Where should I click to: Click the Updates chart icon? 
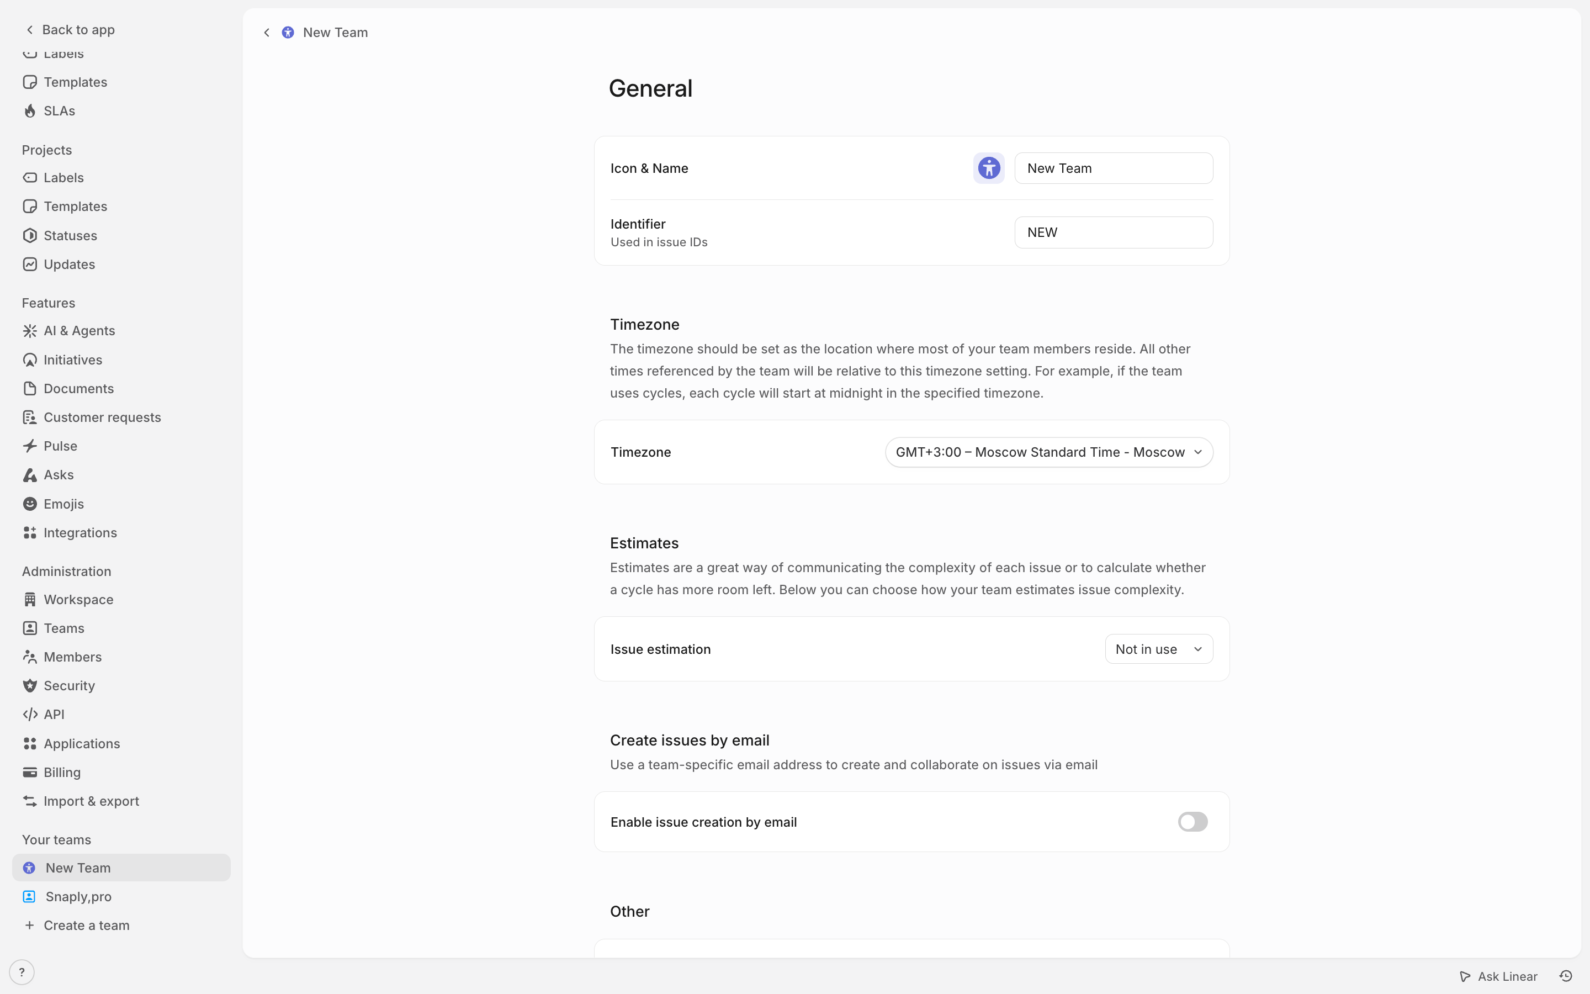[30, 265]
